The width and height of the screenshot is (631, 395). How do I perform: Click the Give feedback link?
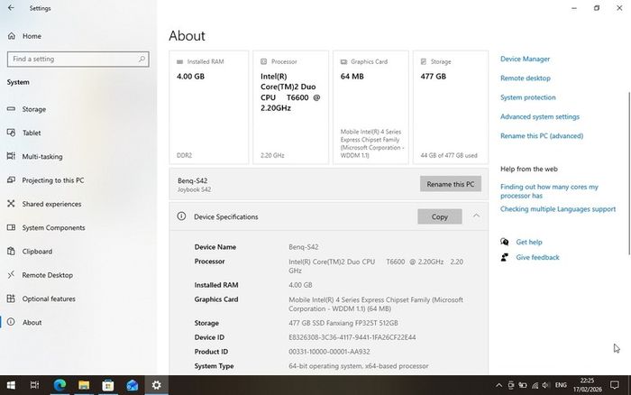click(537, 257)
